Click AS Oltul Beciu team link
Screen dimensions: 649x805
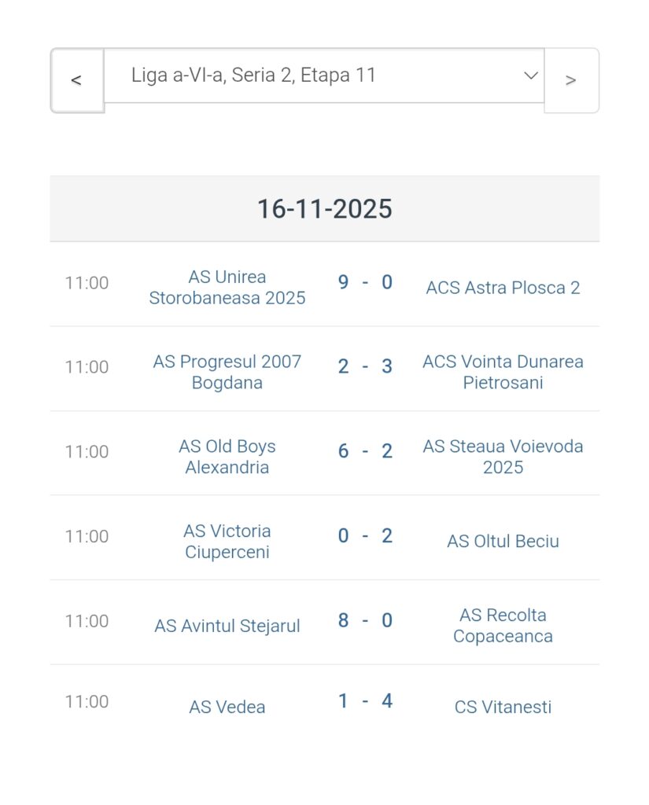[x=503, y=542]
